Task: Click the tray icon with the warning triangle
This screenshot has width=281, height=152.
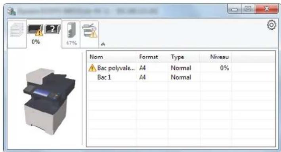Action: coord(35,30)
